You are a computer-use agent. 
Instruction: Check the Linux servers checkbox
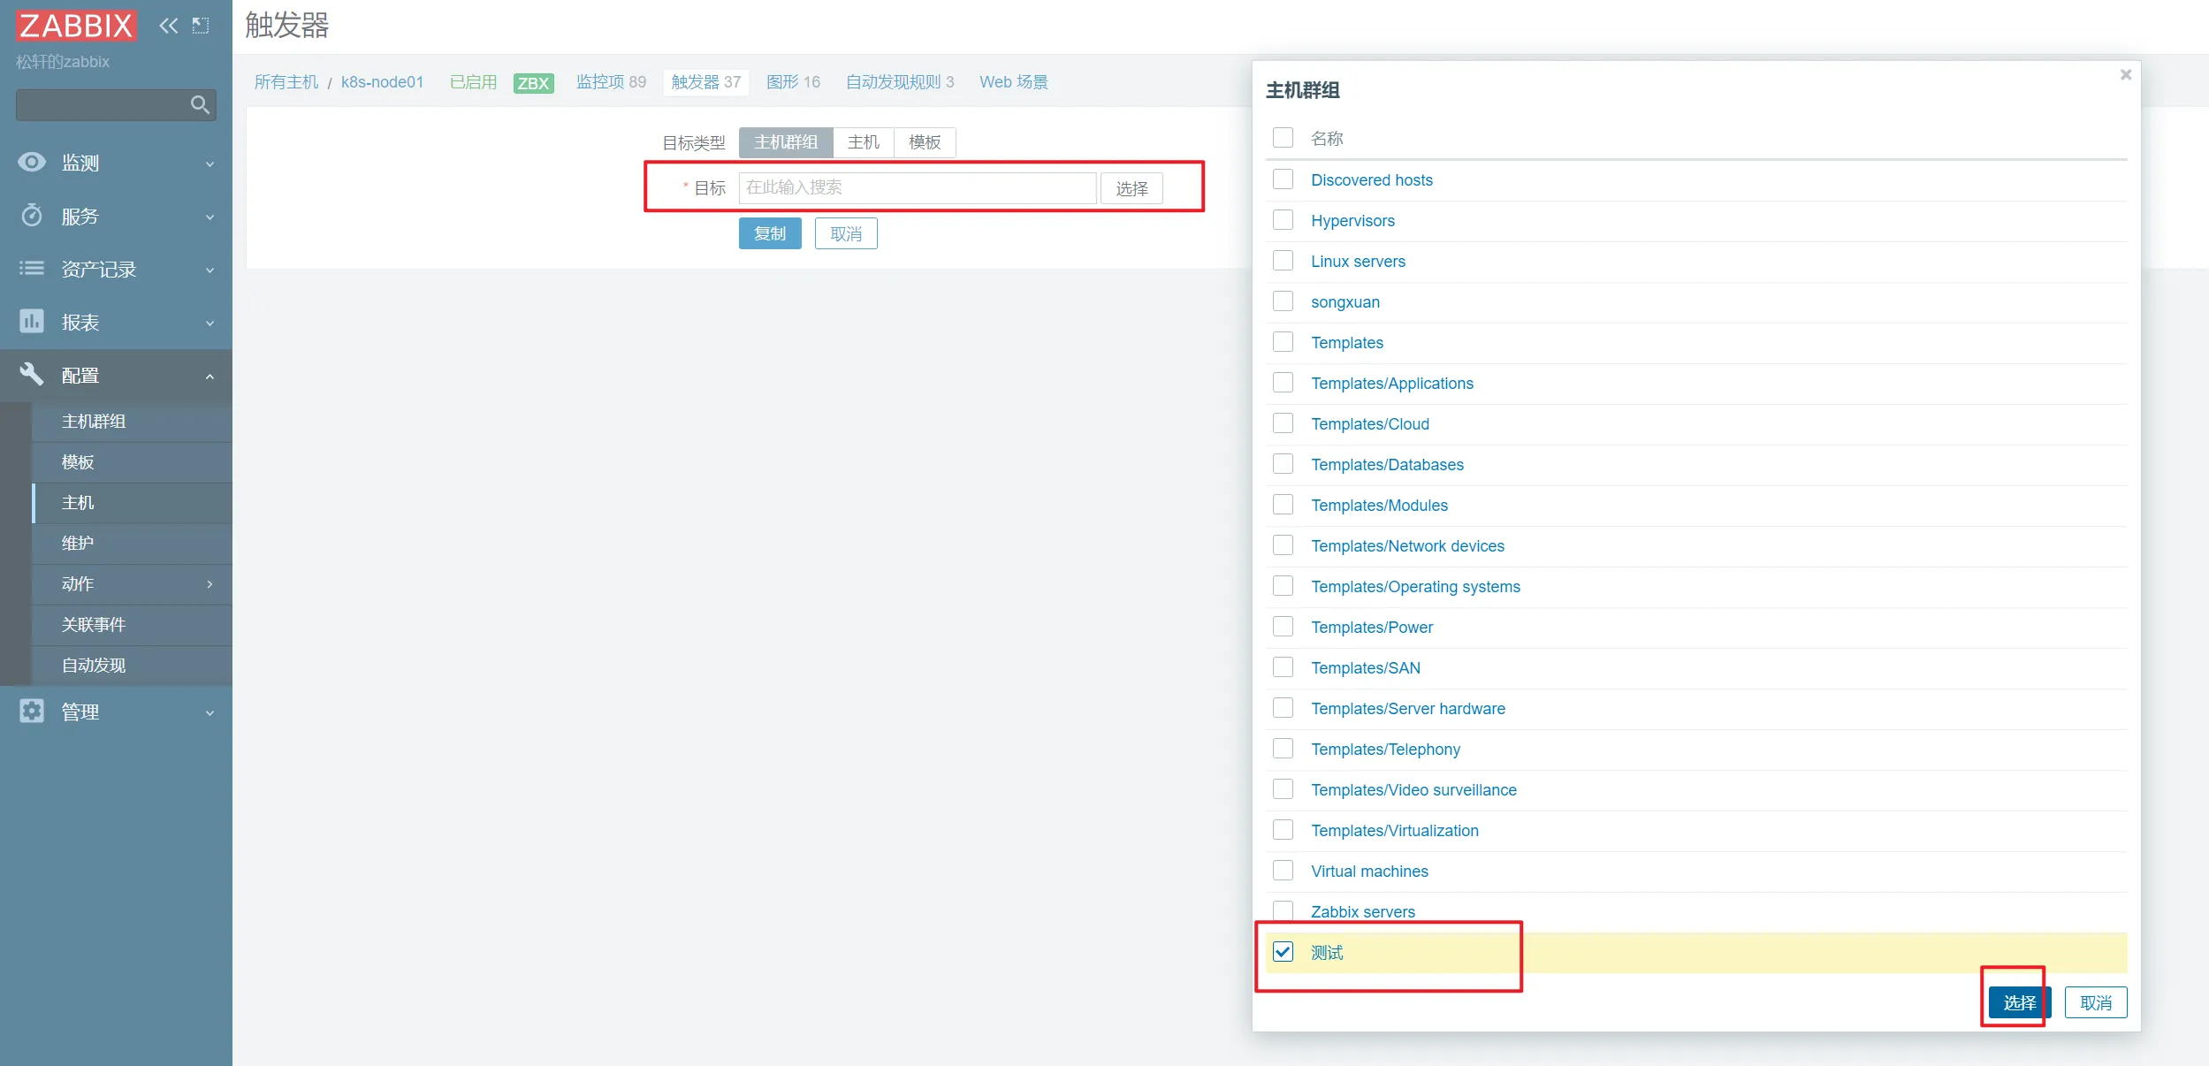tap(1283, 261)
